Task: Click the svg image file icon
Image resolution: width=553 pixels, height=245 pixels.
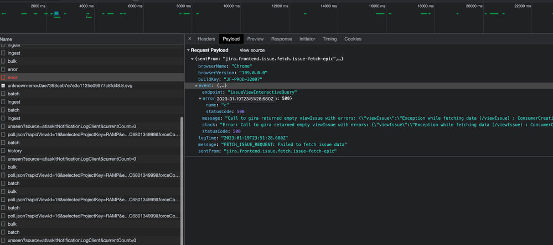Action: pos(3,85)
